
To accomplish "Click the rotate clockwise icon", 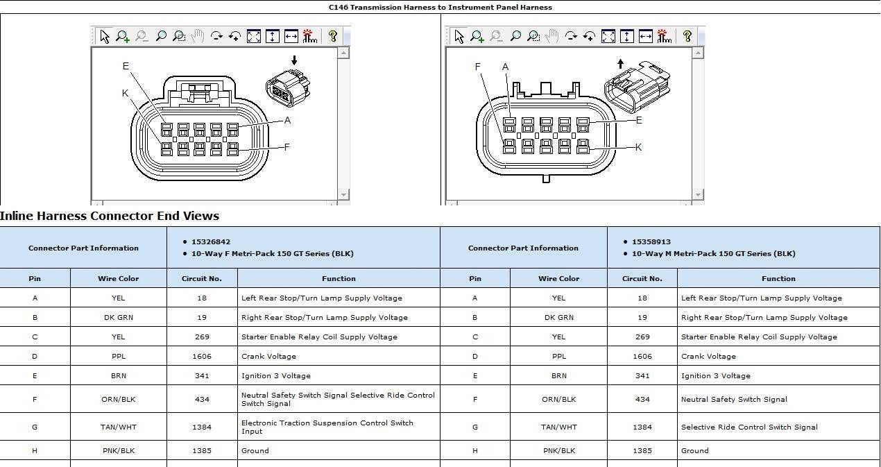I will pyautogui.click(x=218, y=35).
